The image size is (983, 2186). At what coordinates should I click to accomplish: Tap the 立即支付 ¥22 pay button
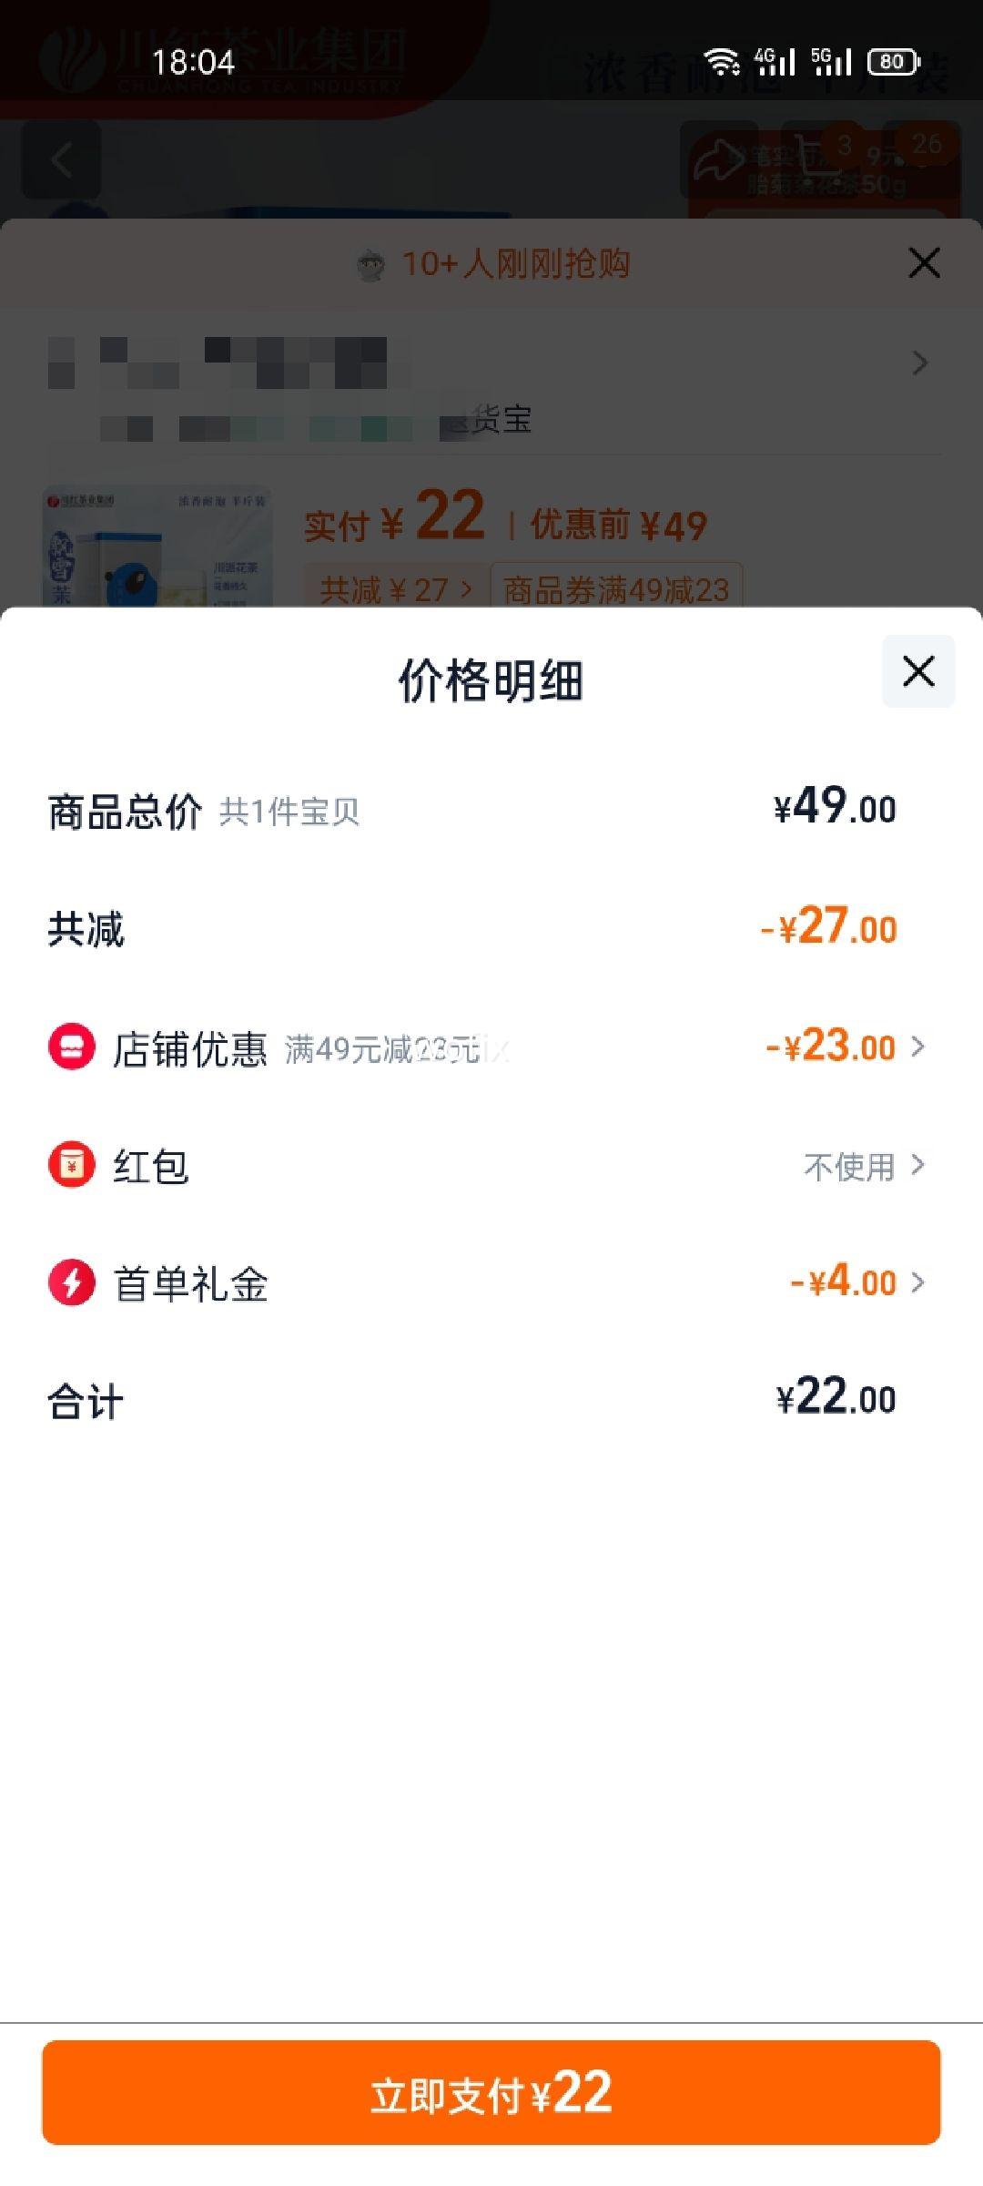(x=491, y=2092)
